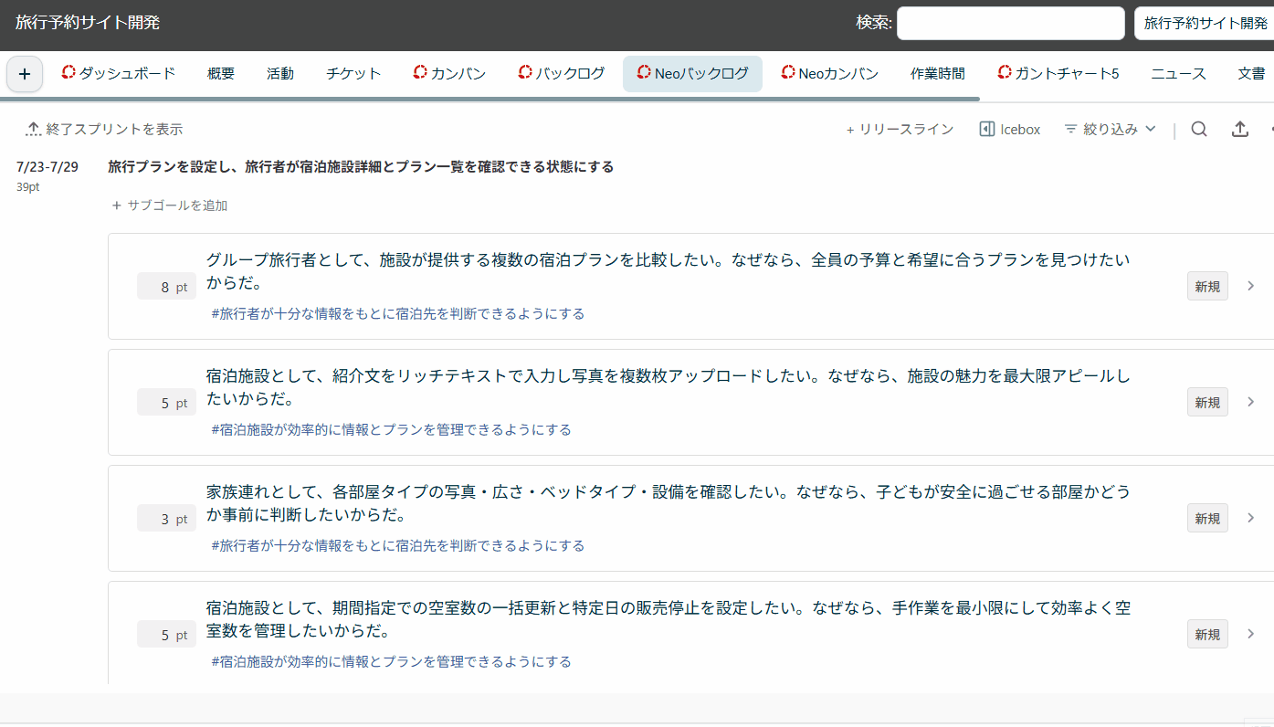Expand chevron of 空室数 story
1274x727 pixels.
point(1251,634)
